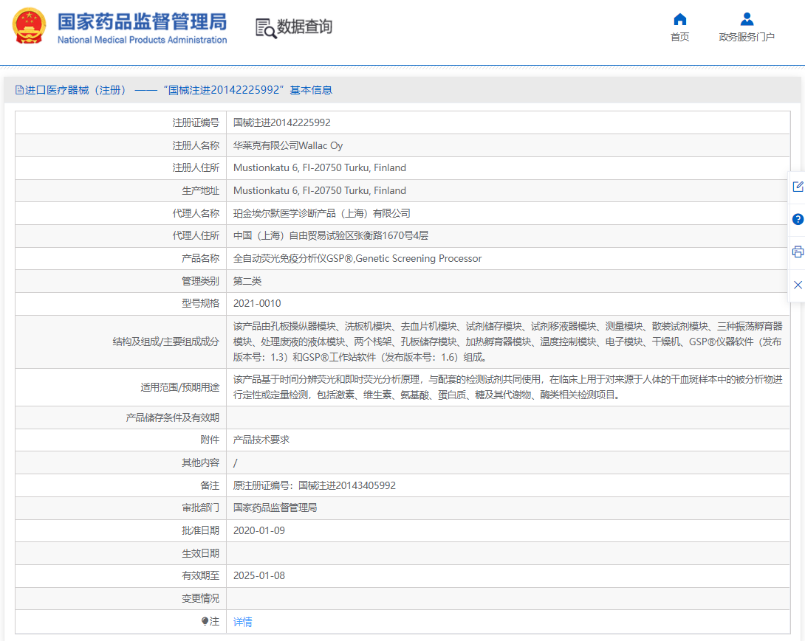Viewport: 805px width, 641px height.
Task: Click the print sidebar icon
Action: pos(798,252)
